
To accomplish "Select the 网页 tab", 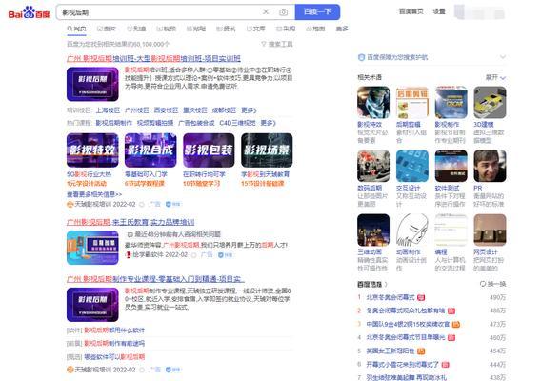I will (x=76, y=29).
